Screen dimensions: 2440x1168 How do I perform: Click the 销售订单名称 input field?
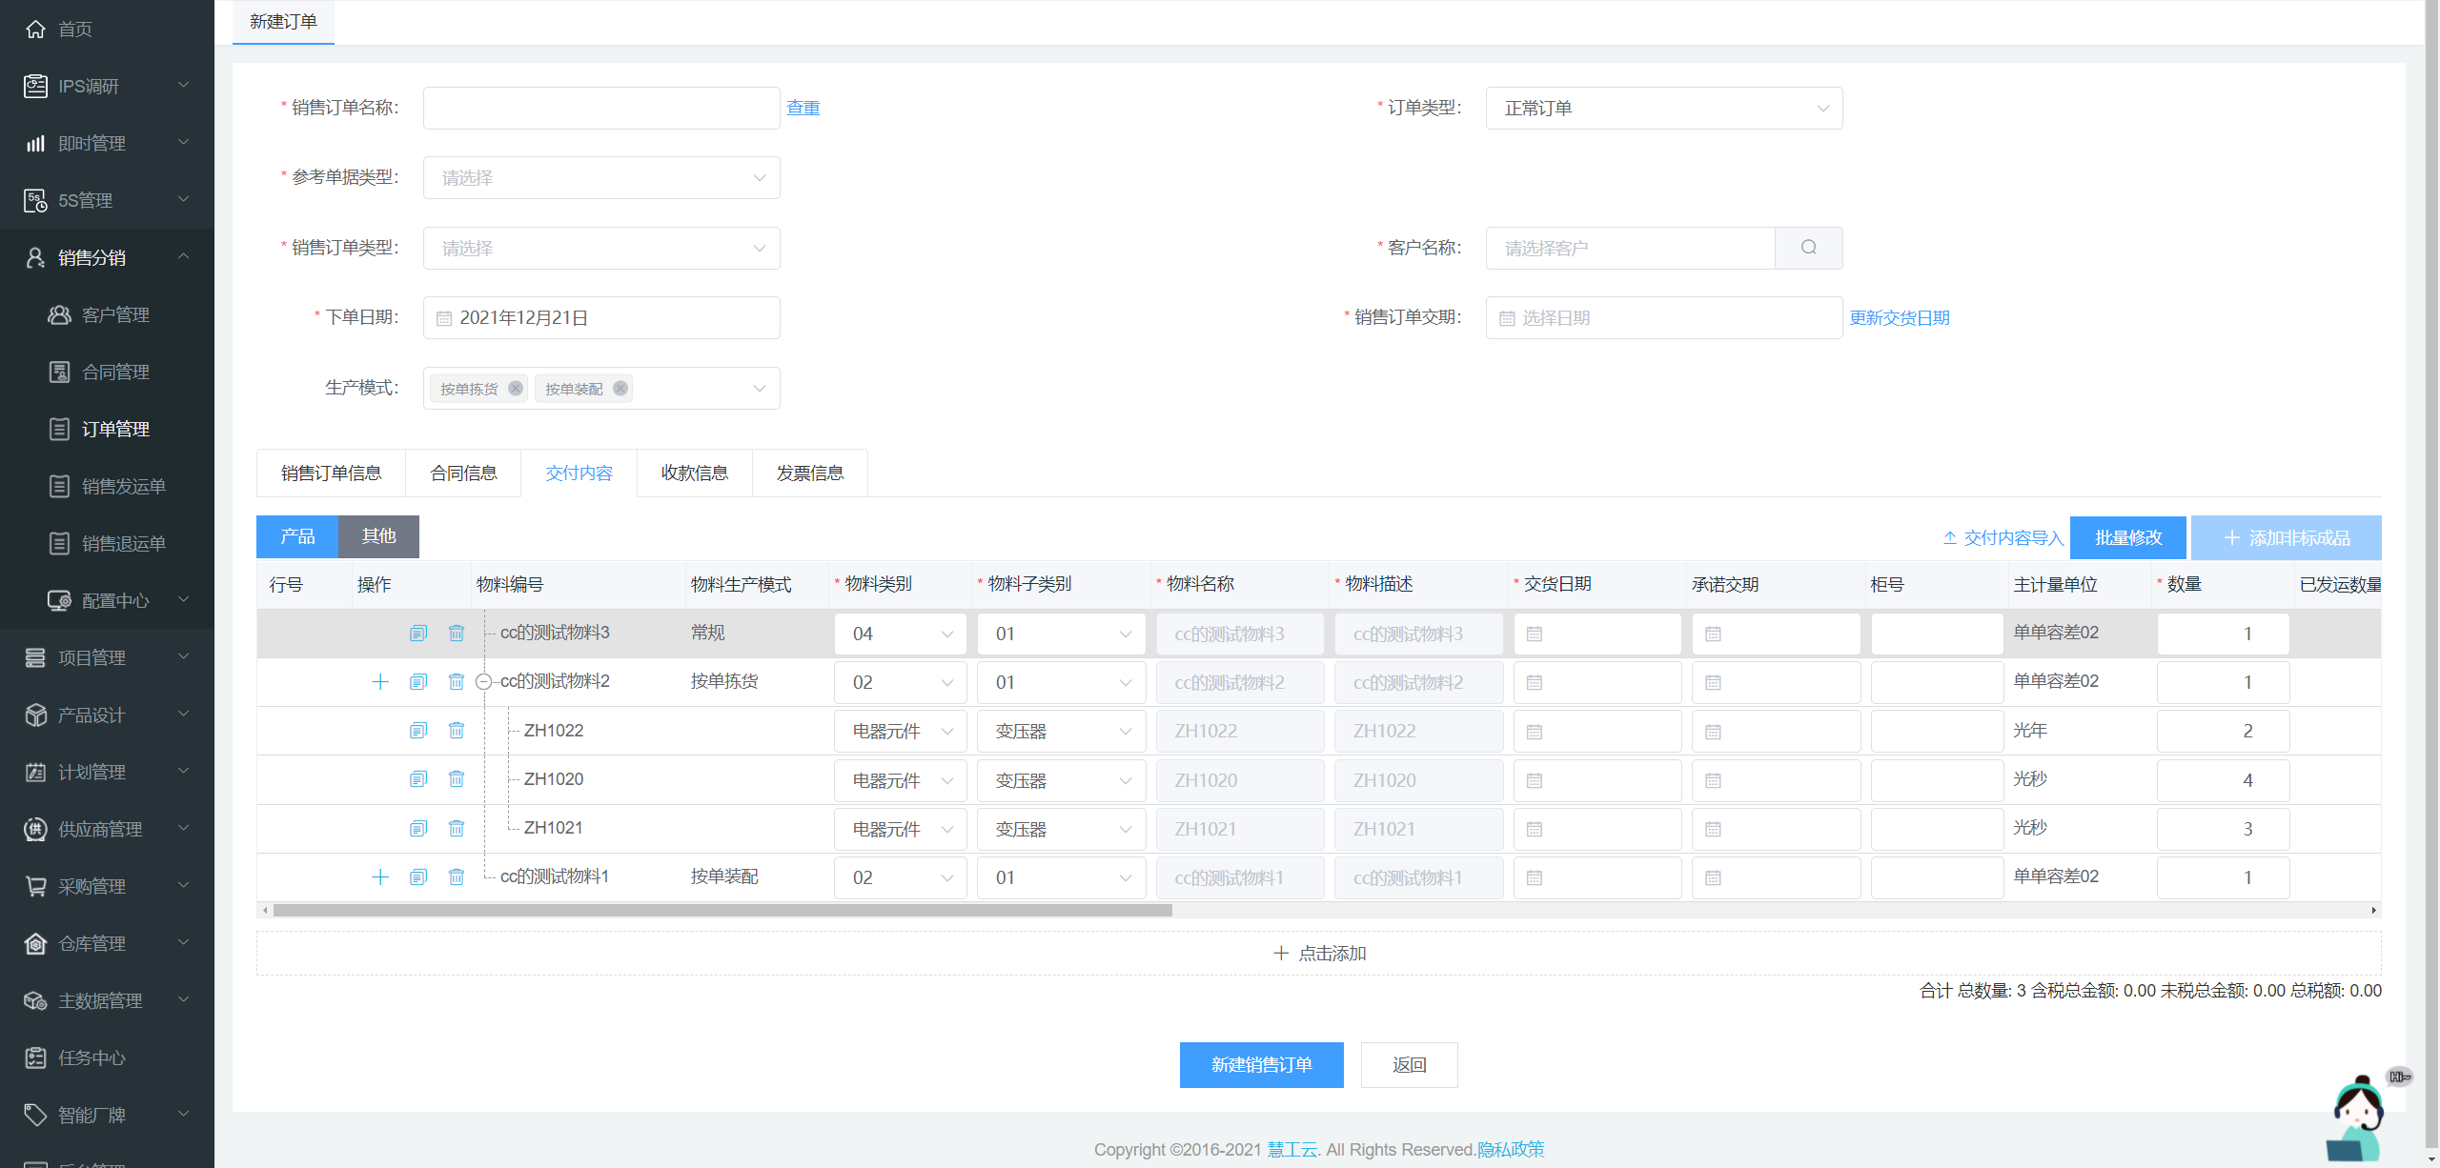click(x=600, y=109)
